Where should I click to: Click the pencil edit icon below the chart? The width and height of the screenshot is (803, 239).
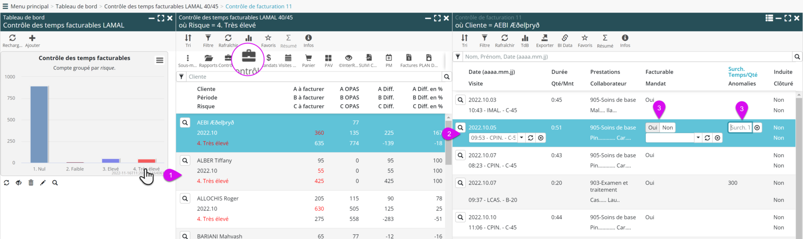click(43, 183)
